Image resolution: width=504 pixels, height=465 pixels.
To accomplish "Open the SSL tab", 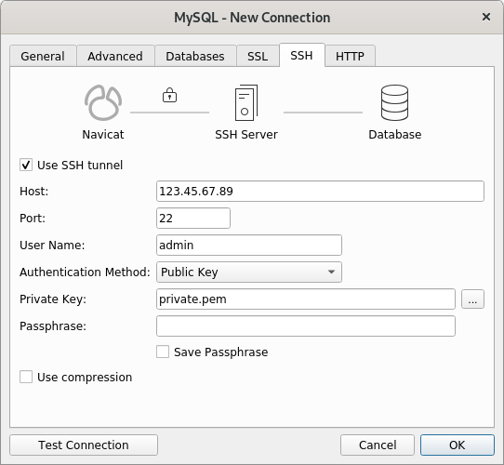I will click(258, 57).
